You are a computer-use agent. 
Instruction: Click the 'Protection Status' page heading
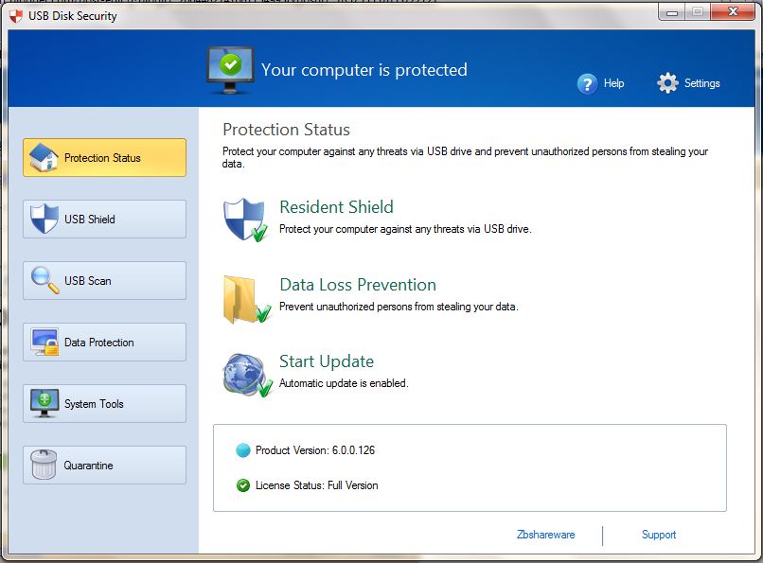[x=286, y=130]
